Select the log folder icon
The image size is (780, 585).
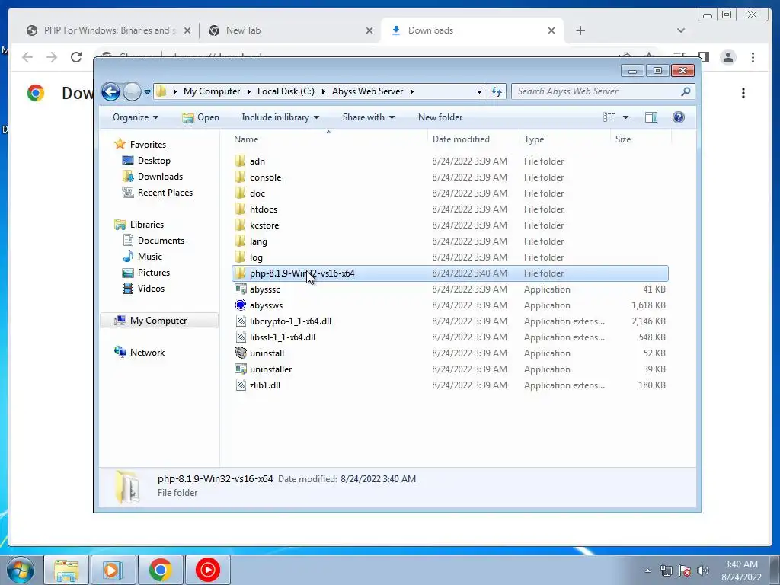[241, 257]
